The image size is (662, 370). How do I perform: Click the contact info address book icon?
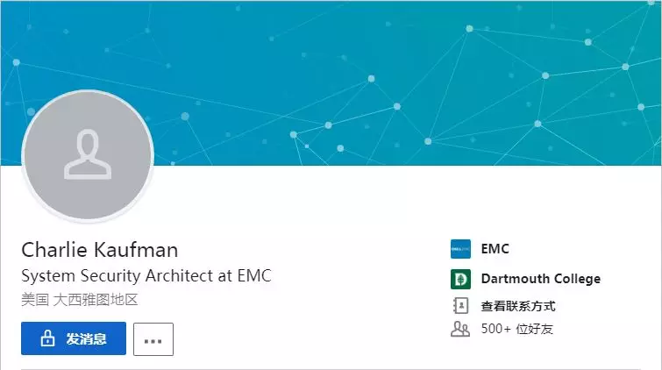(x=460, y=305)
